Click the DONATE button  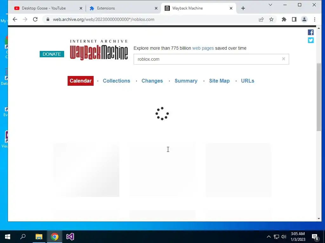[x=52, y=54]
